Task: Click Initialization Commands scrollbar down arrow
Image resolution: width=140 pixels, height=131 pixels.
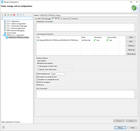Action: click(x=135, y=30)
